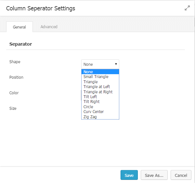Click the Color field label
The image size is (195, 183).
pyautogui.click(x=14, y=93)
